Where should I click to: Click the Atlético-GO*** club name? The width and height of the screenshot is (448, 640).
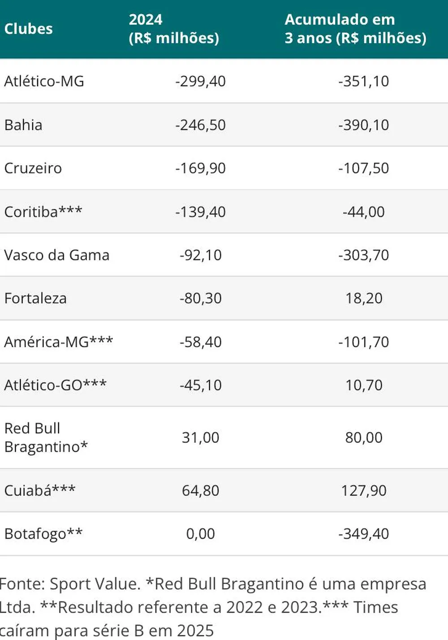55,385
